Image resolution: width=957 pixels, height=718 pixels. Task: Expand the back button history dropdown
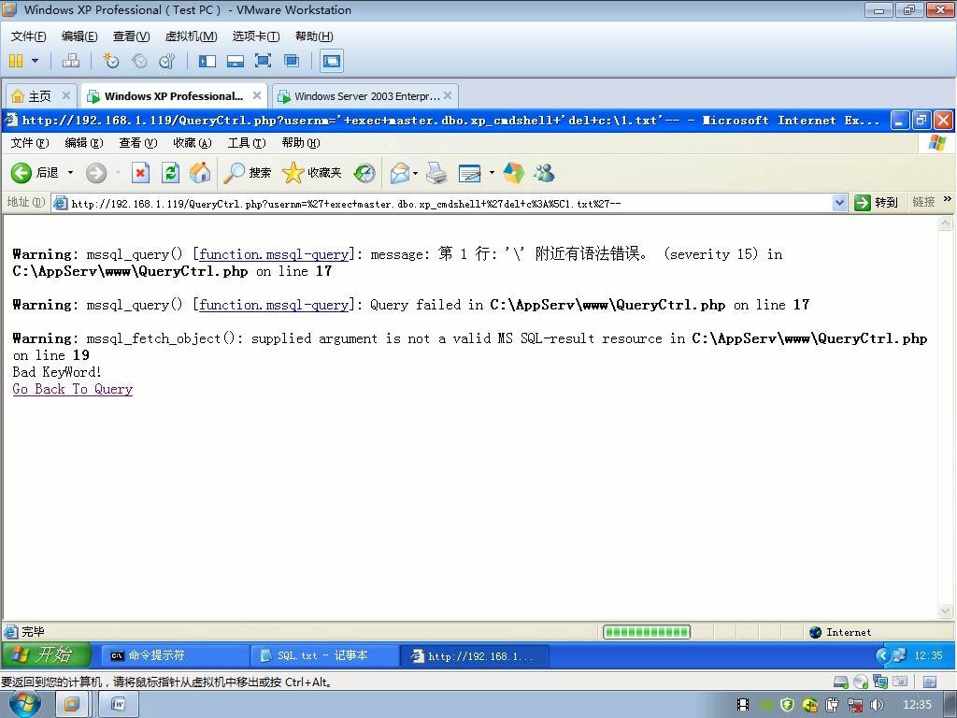pyautogui.click(x=70, y=173)
